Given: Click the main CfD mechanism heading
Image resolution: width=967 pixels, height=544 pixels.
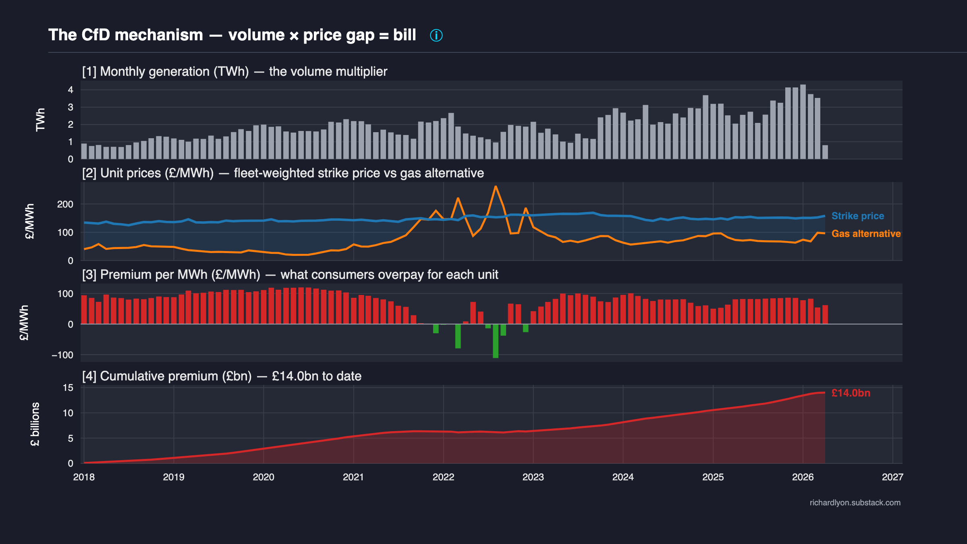Looking at the screenshot, I should click(232, 35).
